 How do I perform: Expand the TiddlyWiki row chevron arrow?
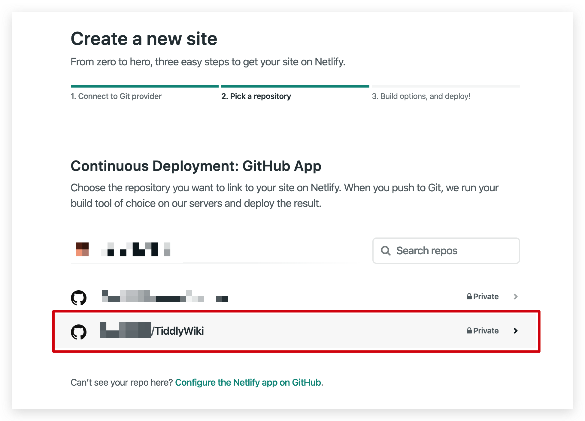(516, 331)
